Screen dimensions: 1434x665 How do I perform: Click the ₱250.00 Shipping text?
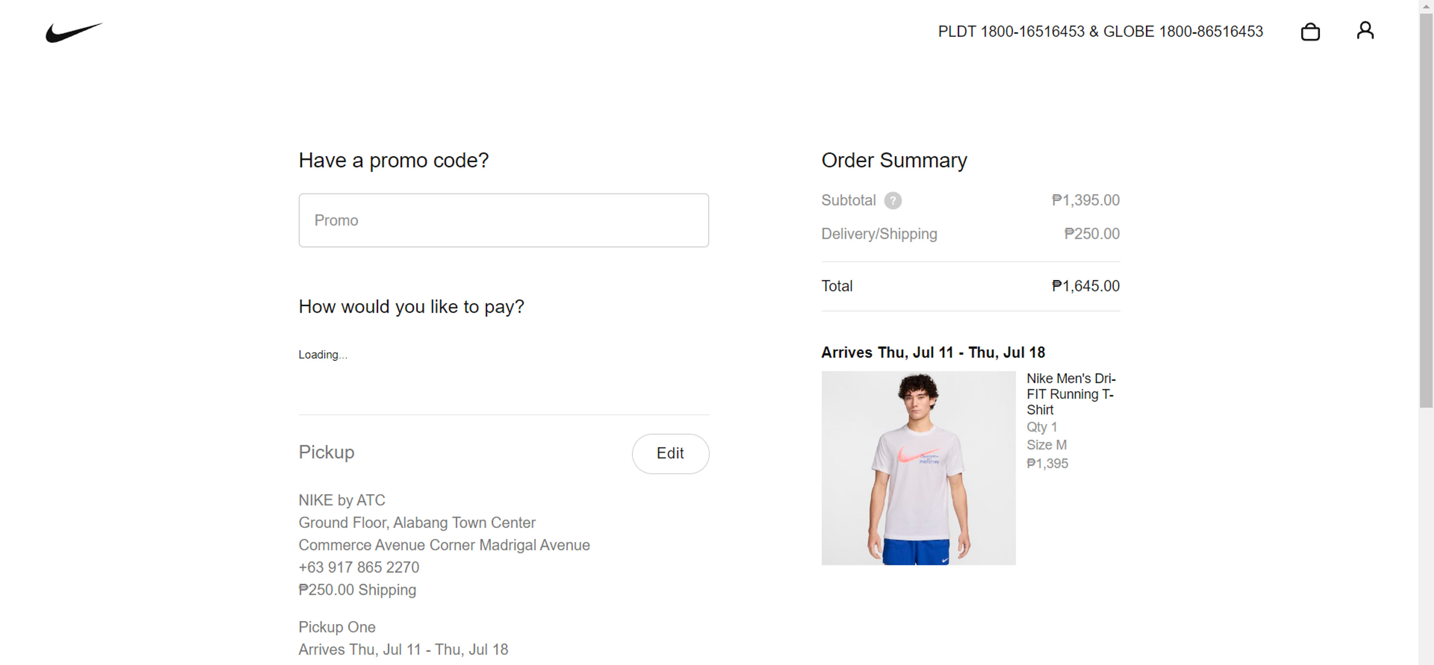click(x=357, y=590)
